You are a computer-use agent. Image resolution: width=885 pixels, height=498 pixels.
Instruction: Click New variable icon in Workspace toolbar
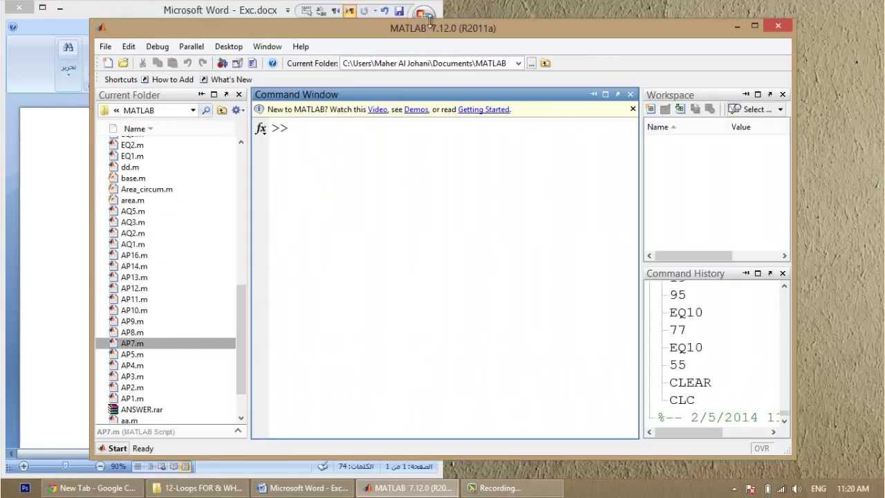[651, 109]
